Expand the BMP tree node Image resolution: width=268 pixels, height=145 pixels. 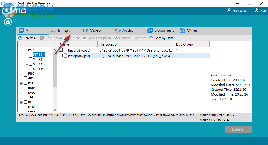(21, 88)
